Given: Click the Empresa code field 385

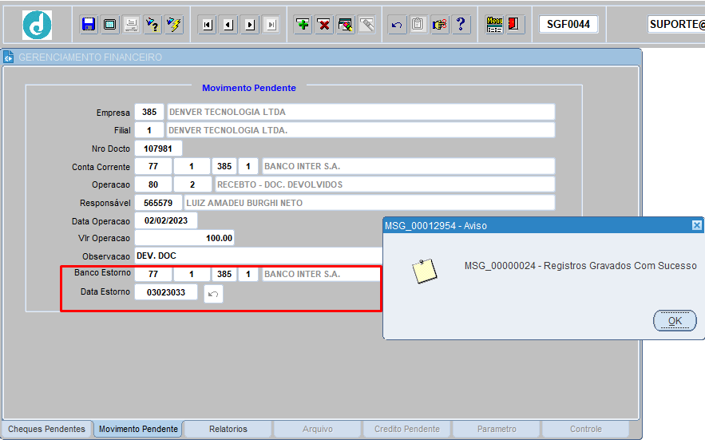Looking at the screenshot, I should pyautogui.click(x=149, y=112).
